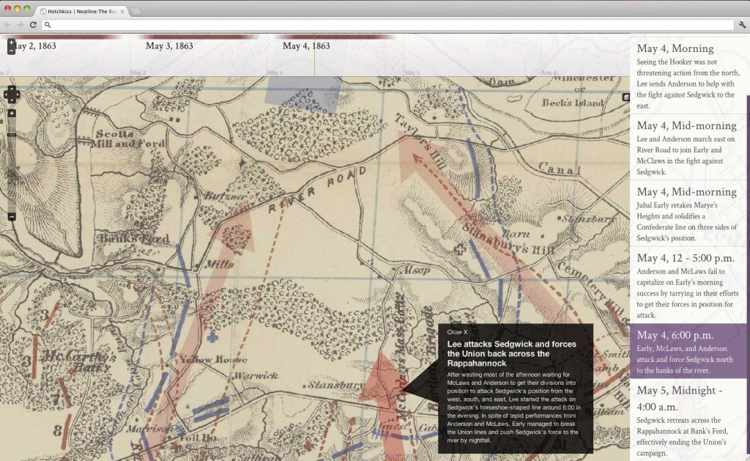Click the 'Scotts Mill and Ford' map label
This screenshot has width=750, height=461.
129,139
